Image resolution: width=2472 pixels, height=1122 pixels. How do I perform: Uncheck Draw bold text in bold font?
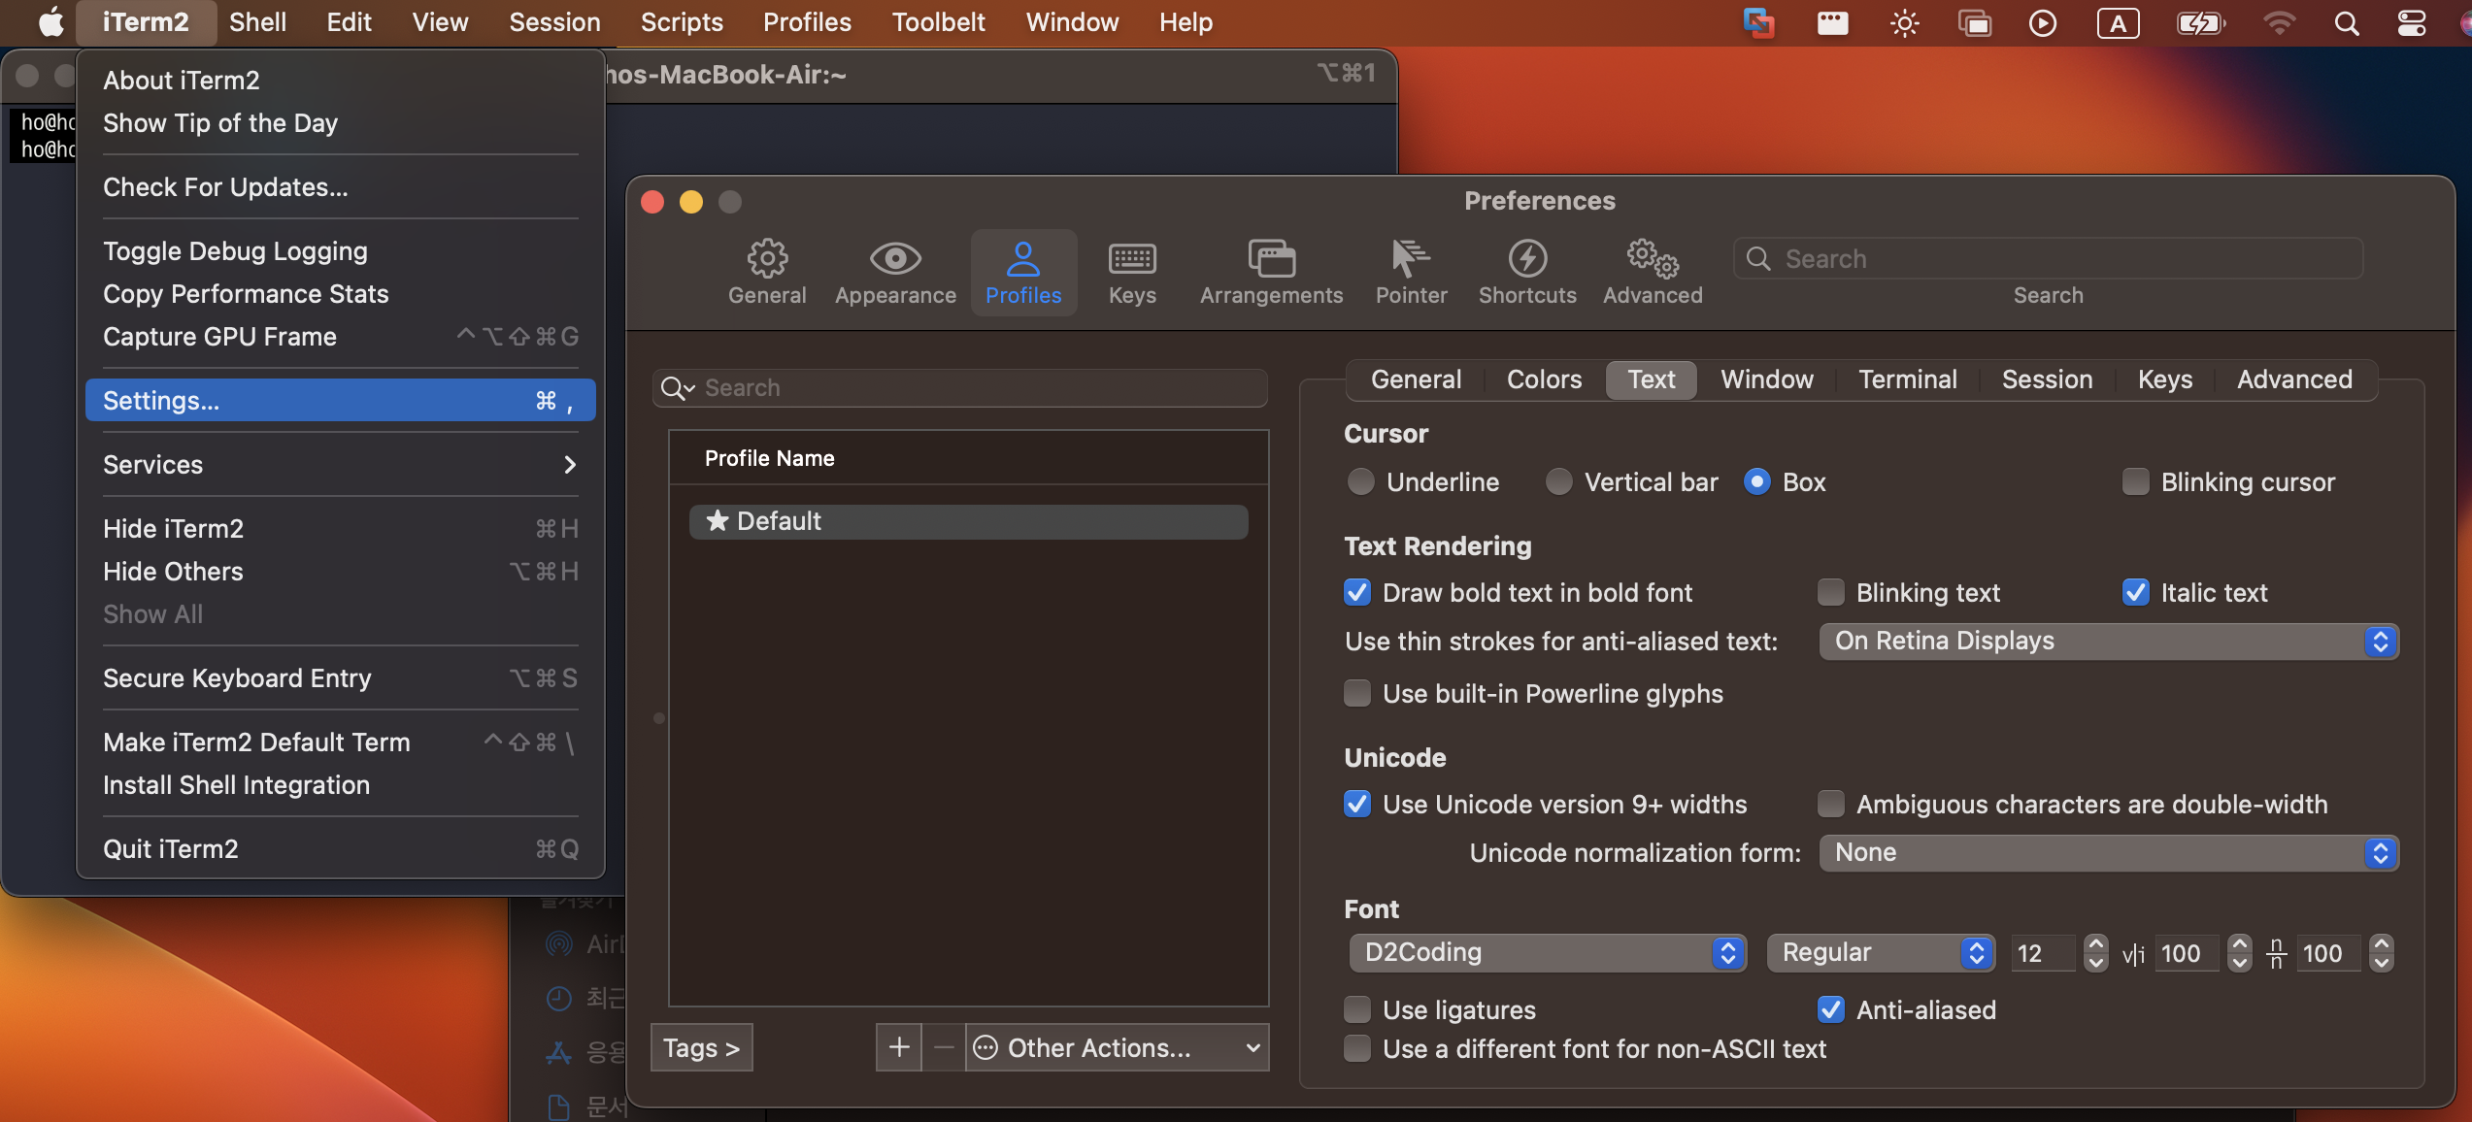pos(1356,592)
